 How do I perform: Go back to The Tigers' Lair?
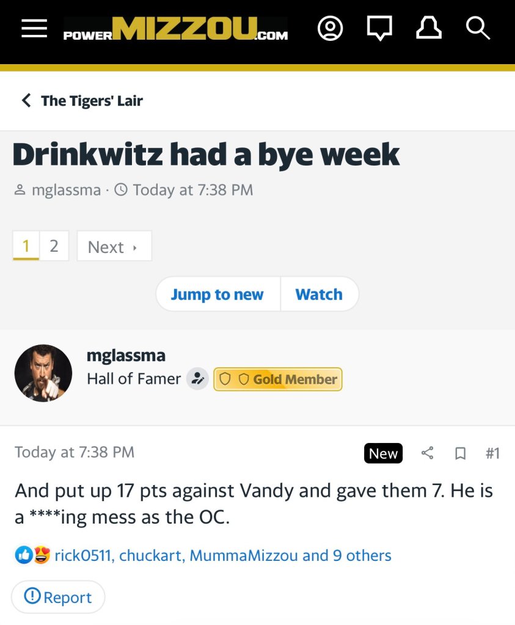(x=82, y=101)
